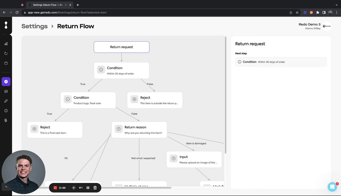Click the exclamation circle icon in sidebar
This screenshot has height=196, width=341.
pyautogui.click(x=6, y=111)
